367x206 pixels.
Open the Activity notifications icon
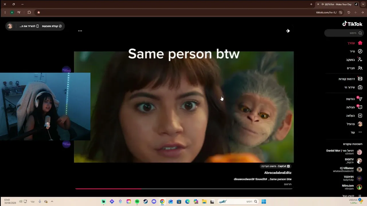[x=360, y=107]
